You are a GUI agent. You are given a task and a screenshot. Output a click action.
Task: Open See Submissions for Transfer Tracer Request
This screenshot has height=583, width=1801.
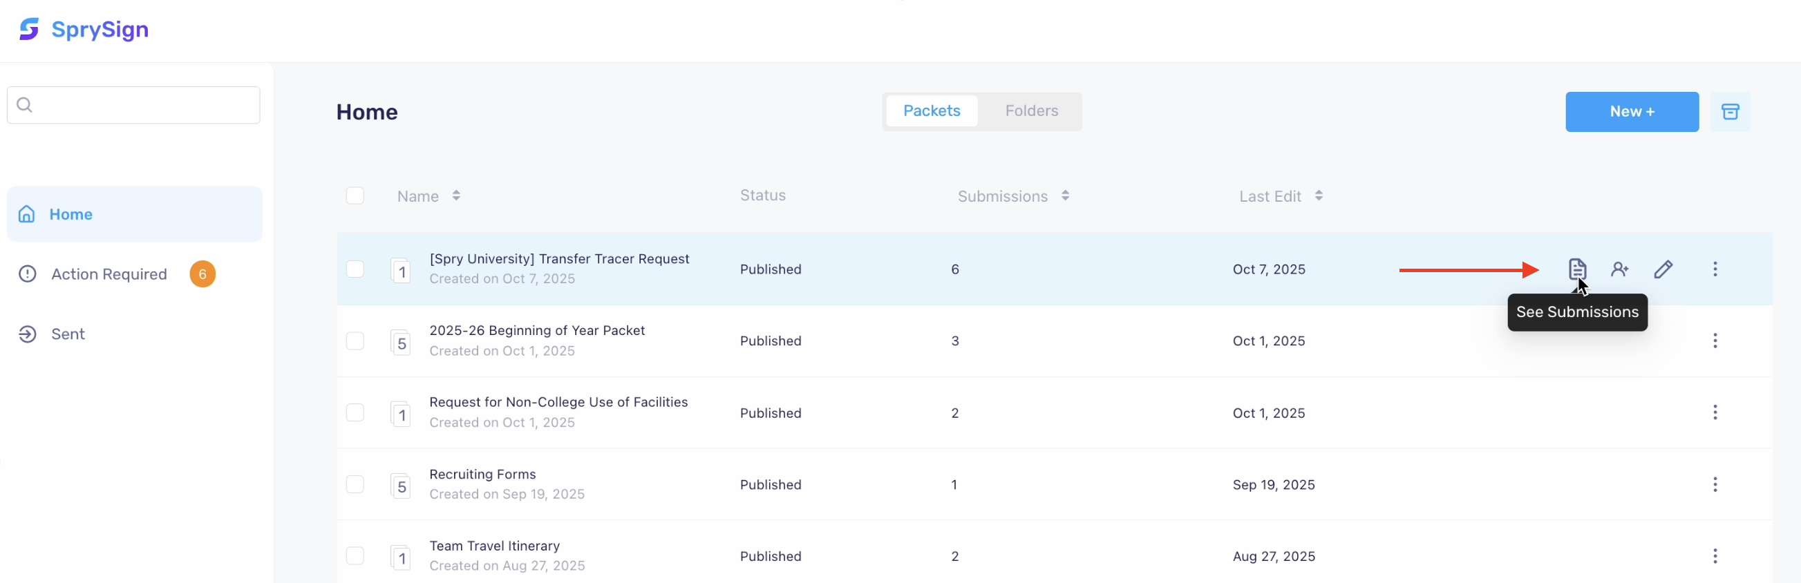(x=1576, y=269)
